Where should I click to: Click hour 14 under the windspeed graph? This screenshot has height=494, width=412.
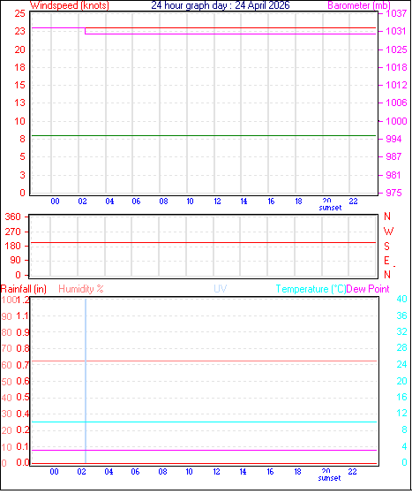point(243,201)
